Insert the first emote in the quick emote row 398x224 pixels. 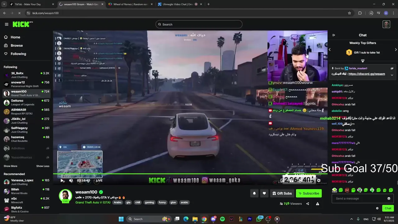point(334,190)
